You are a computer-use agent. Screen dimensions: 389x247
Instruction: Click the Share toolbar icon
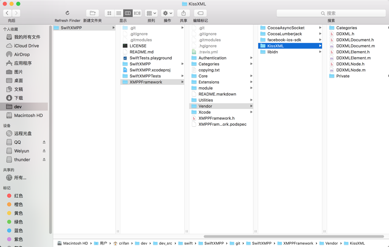tap(183, 13)
